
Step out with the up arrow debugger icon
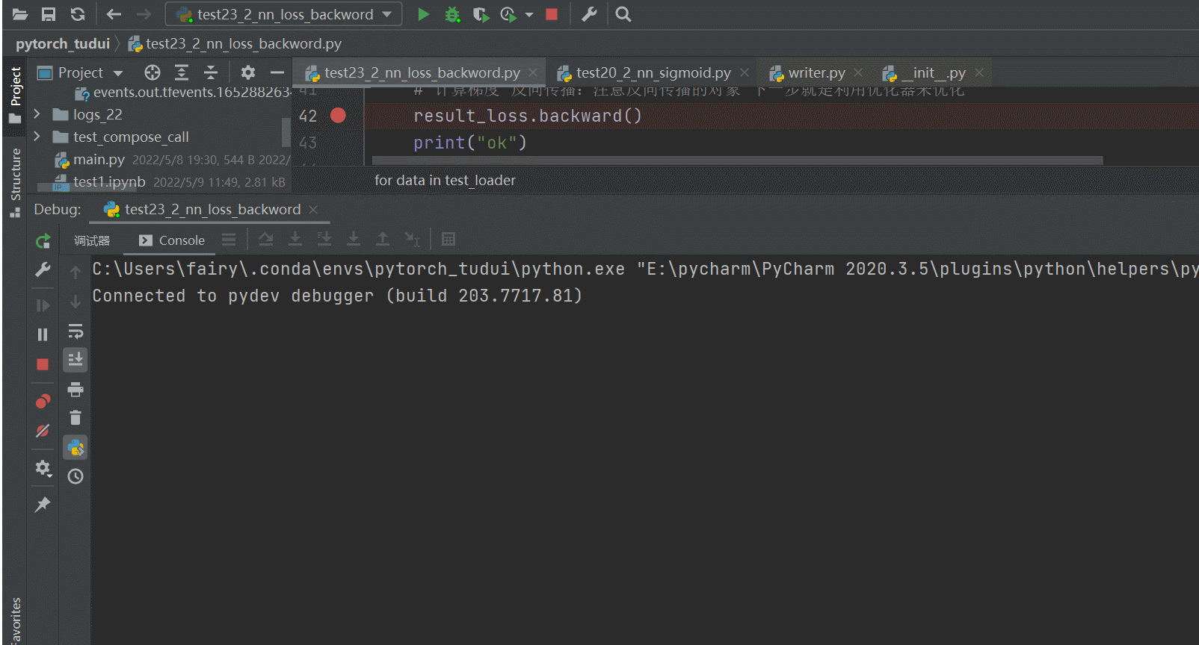tap(383, 239)
